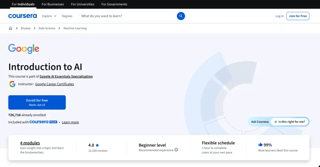Screen dimensions: 320x167
Task: Navigate to Machine Learning in the breadcrumb
Action: click(x=75, y=28)
